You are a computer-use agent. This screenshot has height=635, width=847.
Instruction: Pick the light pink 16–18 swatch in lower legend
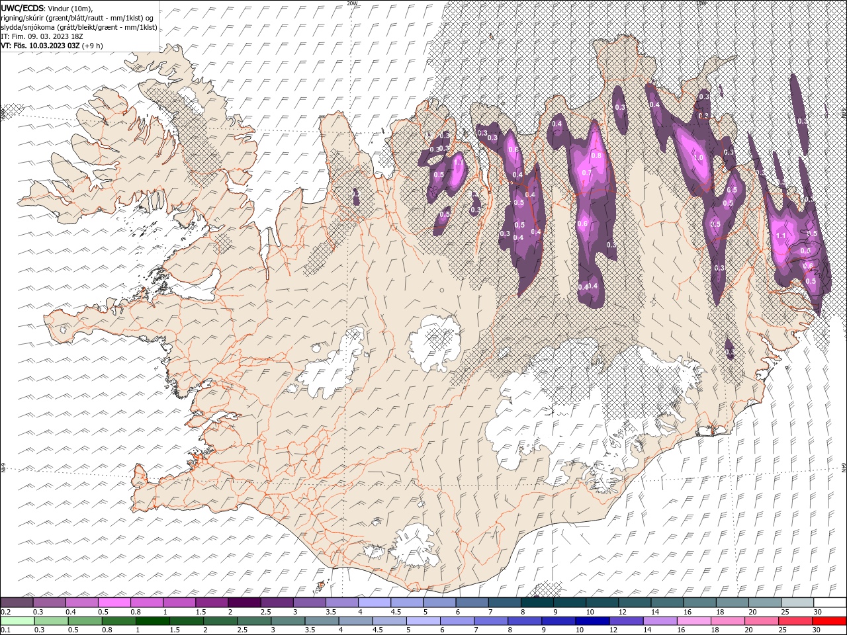click(694, 621)
